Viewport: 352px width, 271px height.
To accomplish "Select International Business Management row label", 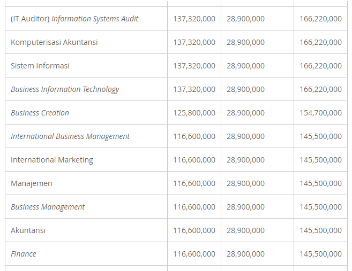I will 70,136.
